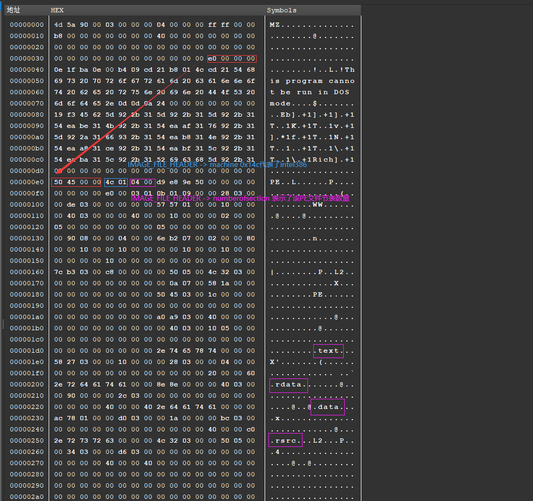This screenshot has width=533, height=501.
Task: Click the 地址 column header
Action: [x=13, y=10]
